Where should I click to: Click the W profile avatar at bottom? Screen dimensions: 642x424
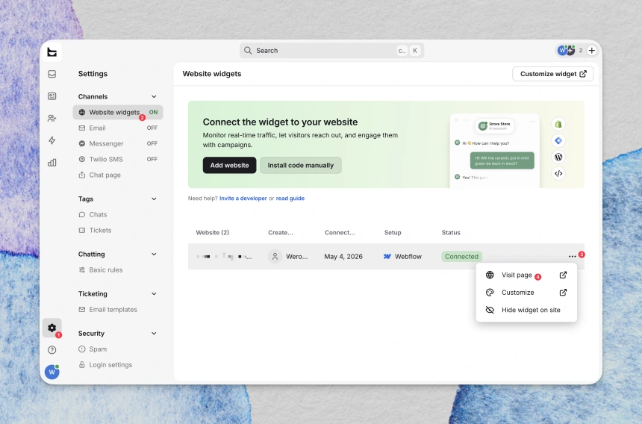(x=52, y=372)
